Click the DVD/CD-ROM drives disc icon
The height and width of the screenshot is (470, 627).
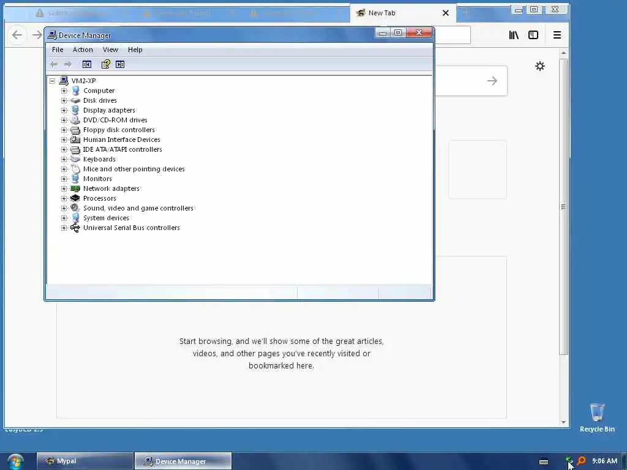(75, 120)
